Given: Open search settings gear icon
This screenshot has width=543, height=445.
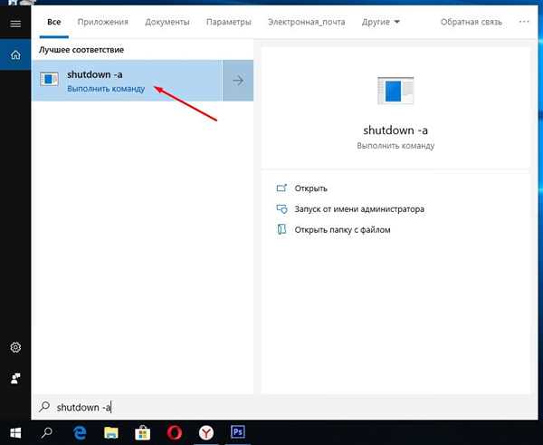Looking at the screenshot, I should click(x=15, y=347).
